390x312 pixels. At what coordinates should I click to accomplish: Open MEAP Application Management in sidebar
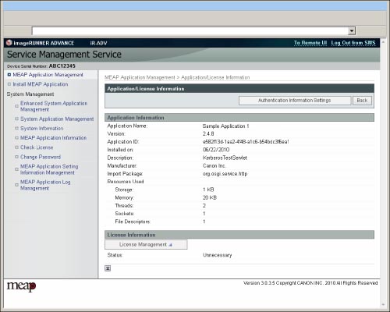click(x=48, y=75)
